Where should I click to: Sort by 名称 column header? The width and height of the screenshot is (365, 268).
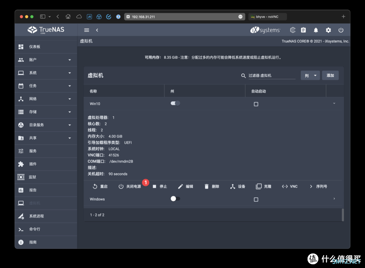click(x=93, y=91)
